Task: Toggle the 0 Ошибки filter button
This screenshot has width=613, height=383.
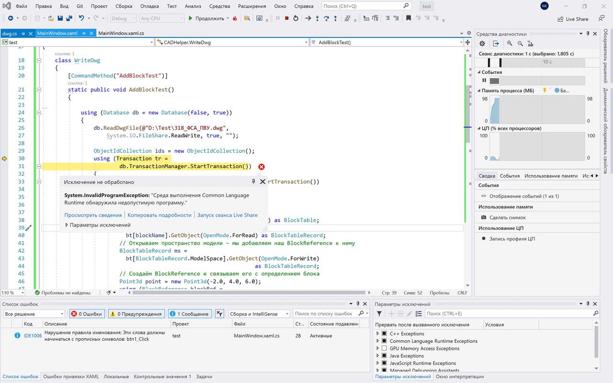Action: pyautogui.click(x=87, y=314)
